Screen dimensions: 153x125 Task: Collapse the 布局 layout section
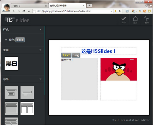(40, 79)
